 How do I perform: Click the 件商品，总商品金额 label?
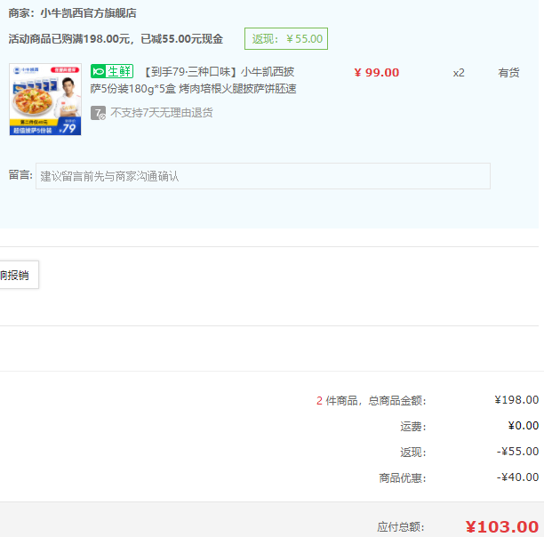[x=376, y=401]
